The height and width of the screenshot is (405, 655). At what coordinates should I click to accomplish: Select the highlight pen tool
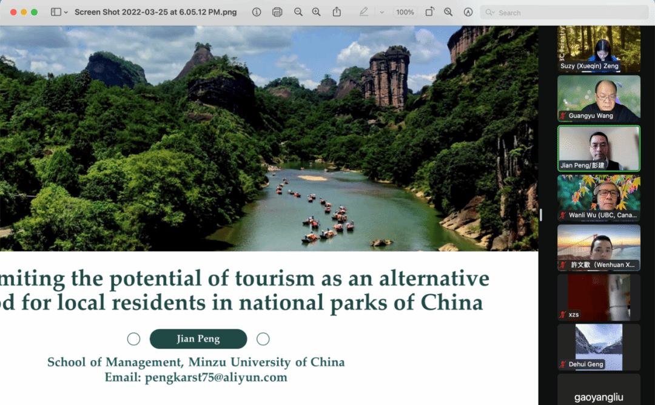[363, 12]
